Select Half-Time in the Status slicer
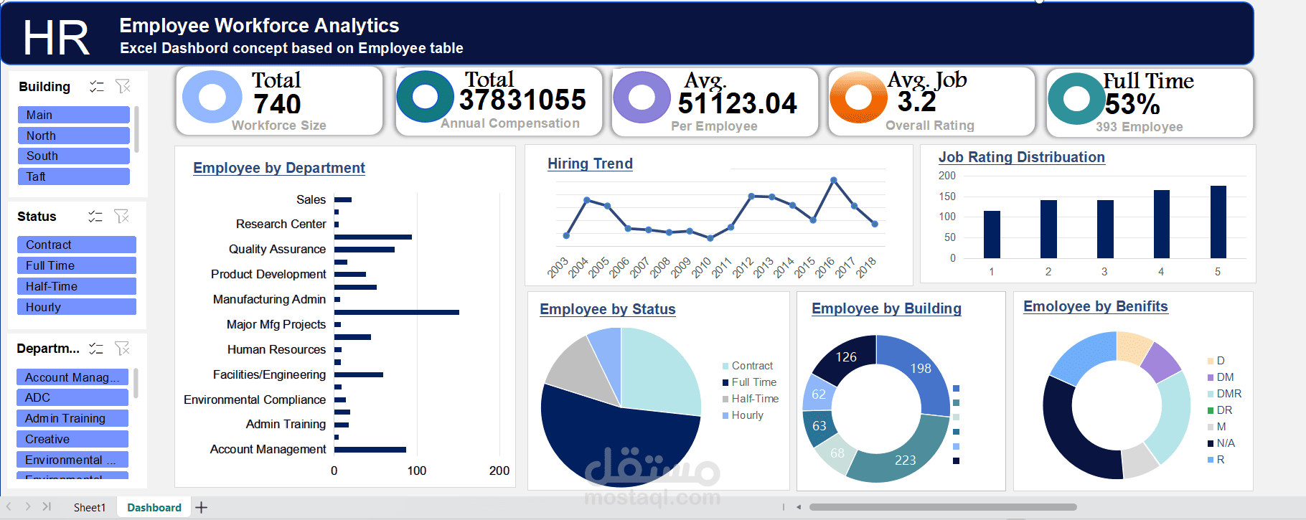 (76, 286)
